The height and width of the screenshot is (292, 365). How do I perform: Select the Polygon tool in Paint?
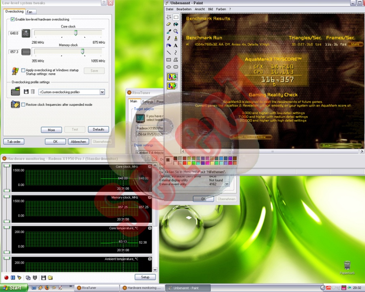(x=176, y=60)
